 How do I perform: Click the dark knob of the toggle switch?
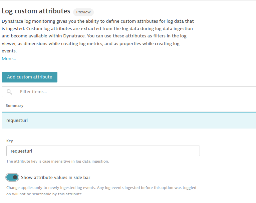coord(15,177)
